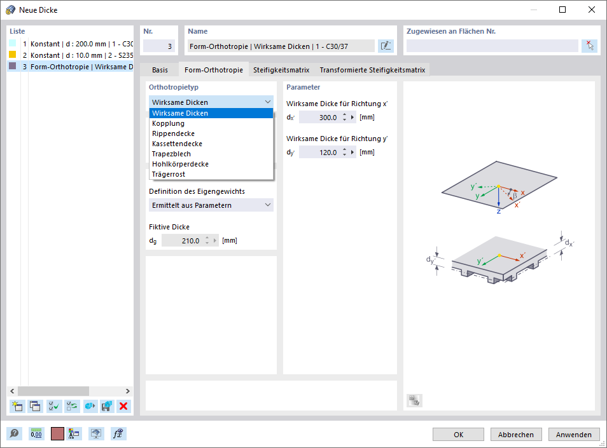Apply changes with Anwenden
Viewport: 607px width, 448px height.
click(573, 434)
